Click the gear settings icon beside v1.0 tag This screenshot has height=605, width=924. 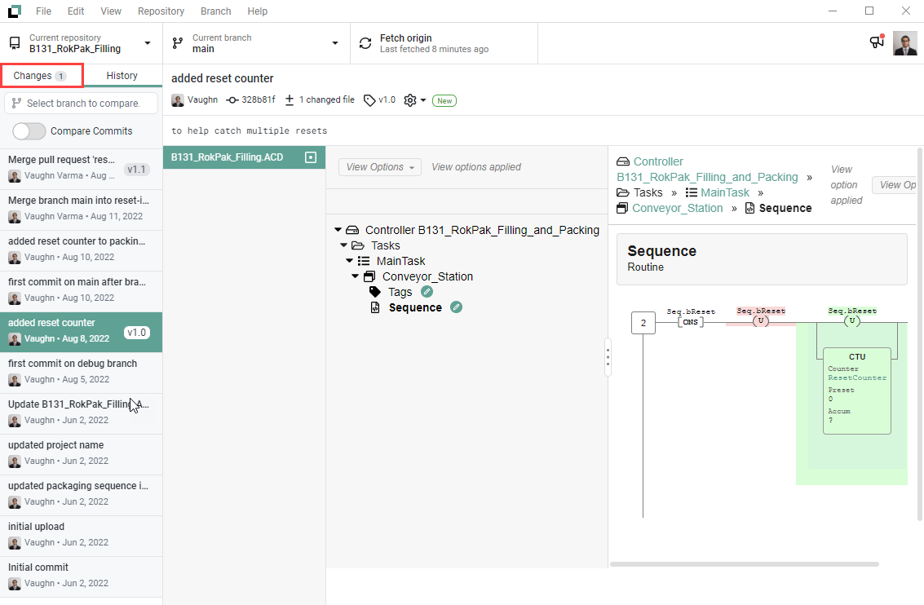pyautogui.click(x=410, y=100)
